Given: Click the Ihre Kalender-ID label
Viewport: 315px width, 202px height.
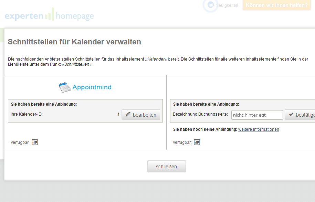Looking at the screenshot, I should pyautogui.click(x=27, y=114).
